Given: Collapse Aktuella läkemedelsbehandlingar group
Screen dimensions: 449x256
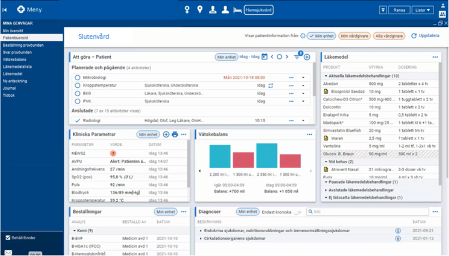Looking at the screenshot, I should click(326, 76).
